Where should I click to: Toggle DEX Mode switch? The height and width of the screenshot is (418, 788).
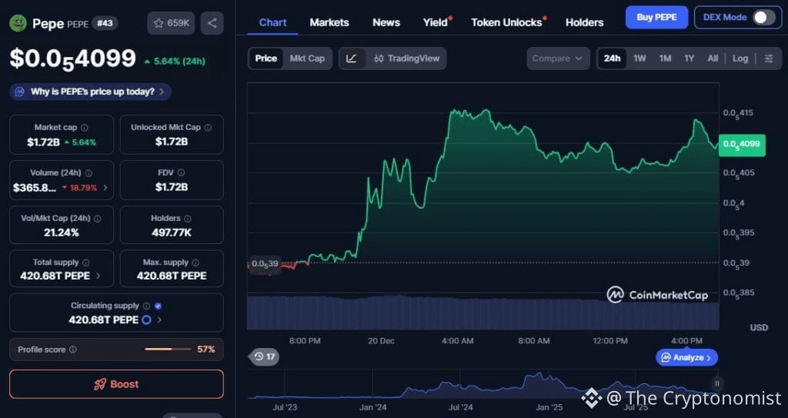coord(764,17)
